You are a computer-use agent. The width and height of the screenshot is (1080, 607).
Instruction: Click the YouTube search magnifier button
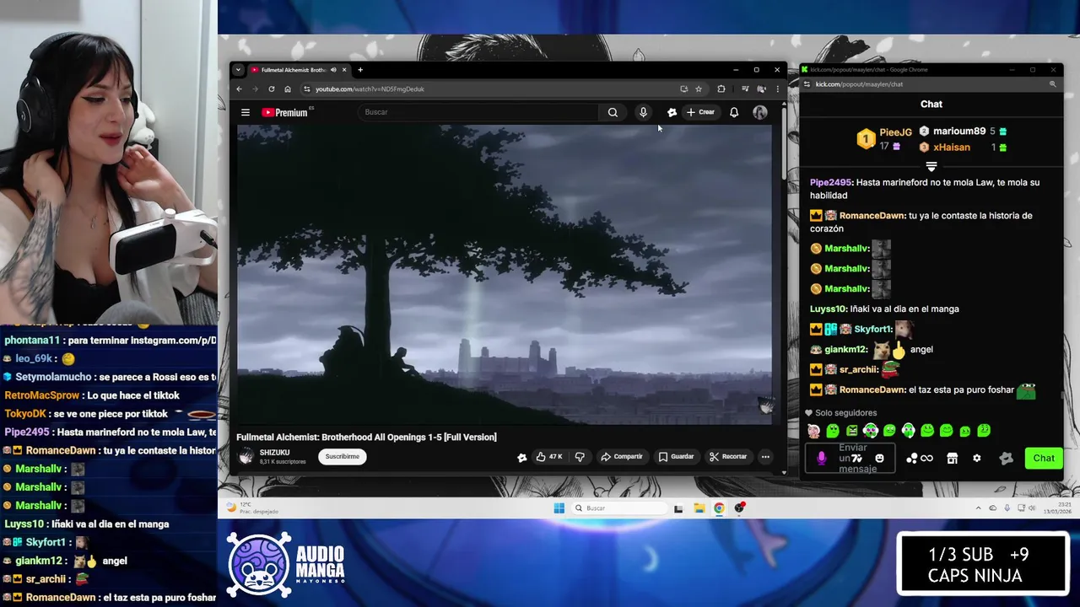(x=613, y=112)
